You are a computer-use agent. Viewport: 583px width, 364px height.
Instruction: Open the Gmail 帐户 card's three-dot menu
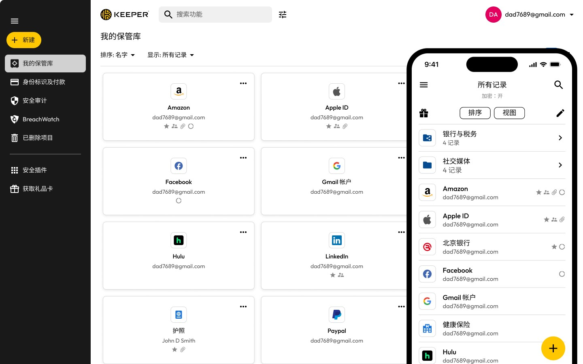click(x=401, y=158)
